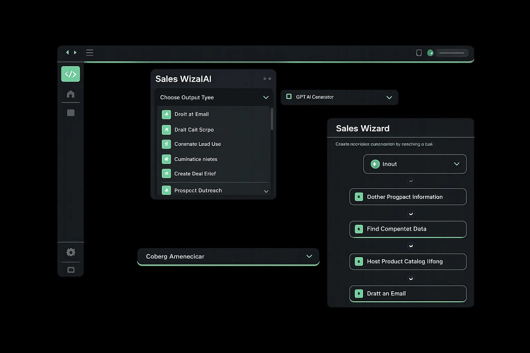Screen dimensions: 530x353
Task: Toggle the GPT AI Cenerator checkbox
Action: pyautogui.click(x=289, y=97)
